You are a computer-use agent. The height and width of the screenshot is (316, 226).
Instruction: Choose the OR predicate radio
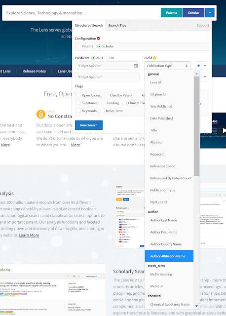(107, 58)
